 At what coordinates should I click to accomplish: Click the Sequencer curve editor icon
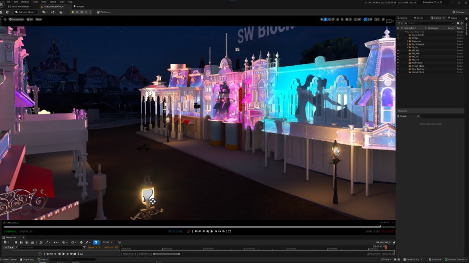point(119,243)
